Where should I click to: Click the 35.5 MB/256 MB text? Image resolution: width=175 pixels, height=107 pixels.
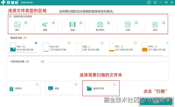coord(124,50)
